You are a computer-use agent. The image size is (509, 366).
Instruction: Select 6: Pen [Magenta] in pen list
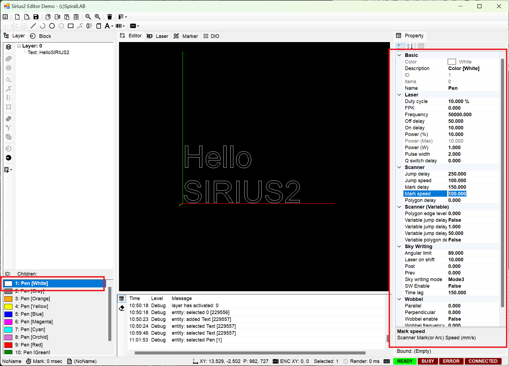[55, 322]
